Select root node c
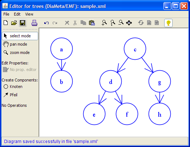The width and height of the screenshot is (190, 147). click(135, 49)
